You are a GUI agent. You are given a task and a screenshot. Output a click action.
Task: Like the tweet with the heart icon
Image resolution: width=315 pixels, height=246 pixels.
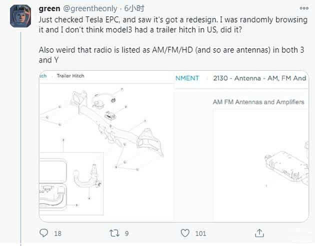click(185, 233)
